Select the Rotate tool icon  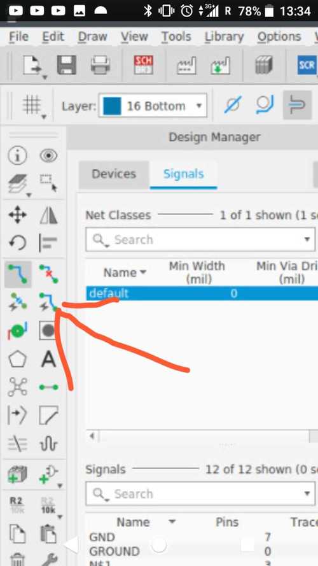point(18,242)
